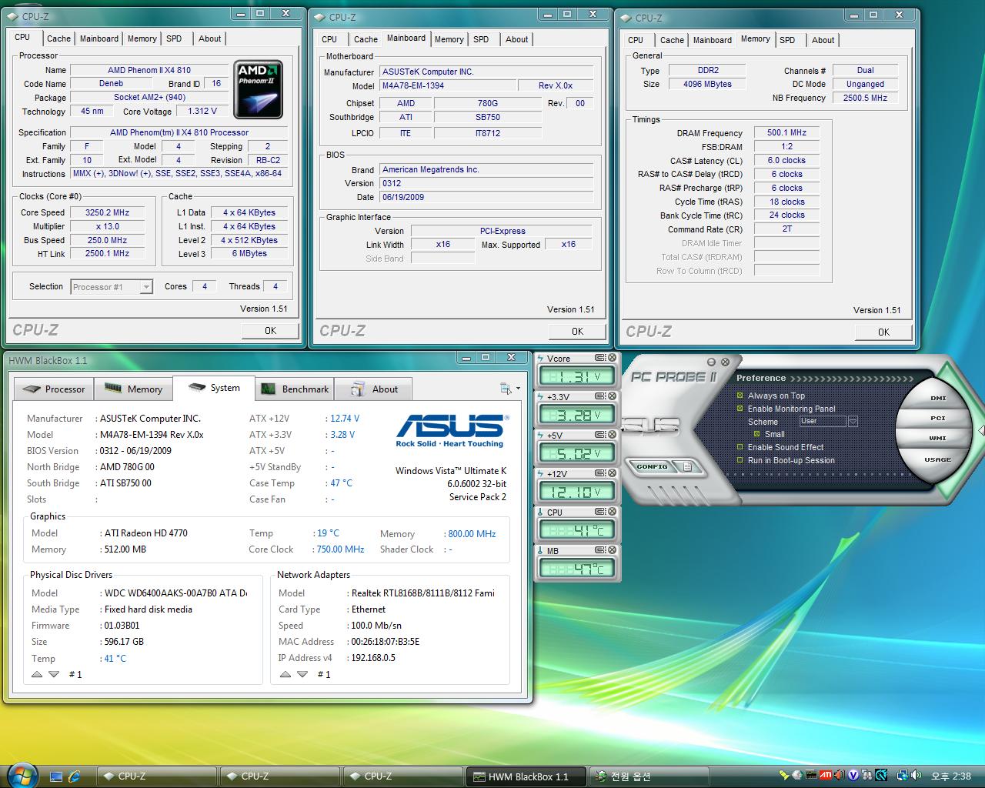Image resolution: width=985 pixels, height=788 pixels.
Task: Toggle Enable Monitoring Panel checkbox
Action: click(x=740, y=409)
